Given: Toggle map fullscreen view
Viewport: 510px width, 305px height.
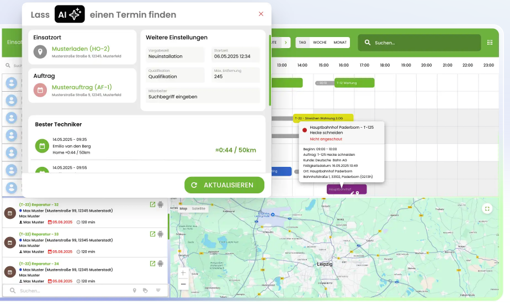Looking at the screenshot, I should coord(487,208).
